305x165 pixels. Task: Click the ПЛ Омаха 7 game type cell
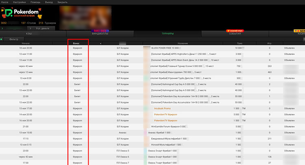point(122,163)
